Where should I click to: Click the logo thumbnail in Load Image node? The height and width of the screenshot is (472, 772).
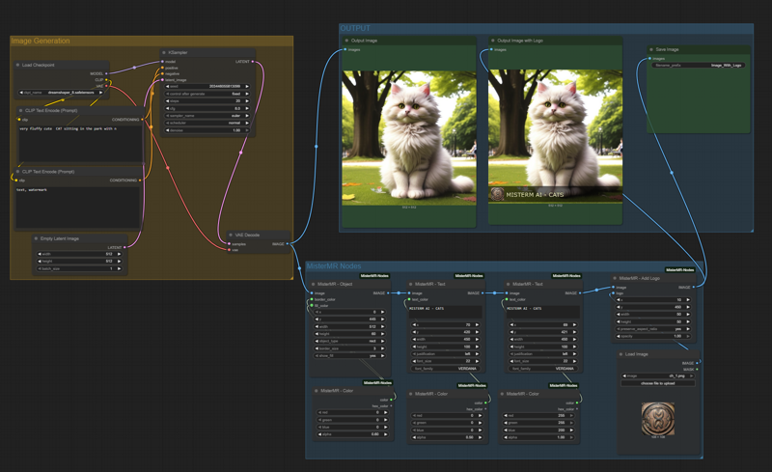(658, 419)
